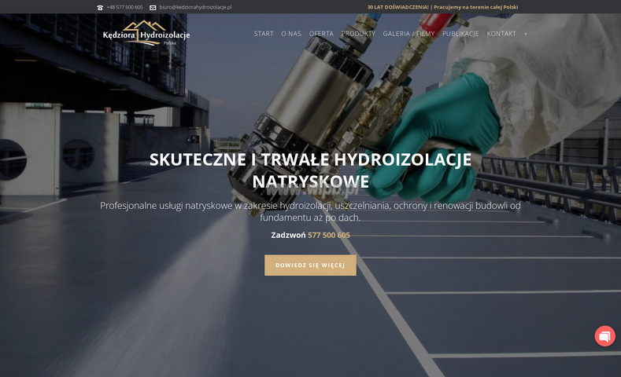Click the 'Zadzwoń' label
The width and height of the screenshot is (621, 377).
pyautogui.click(x=288, y=235)
